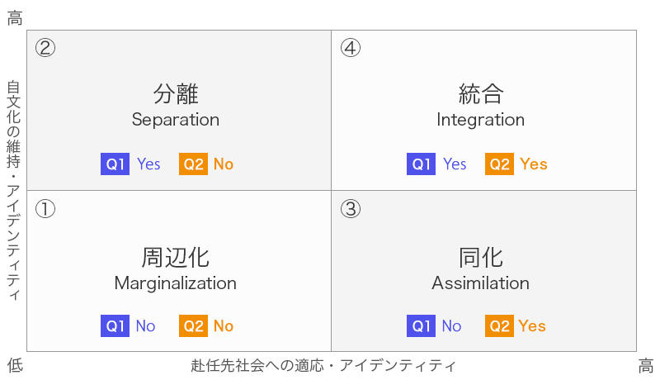Click the orange Yes next to Q2 in Integration
Image resolution: width=660 pixels, height=380 pixels.
[x=534, y=164]
